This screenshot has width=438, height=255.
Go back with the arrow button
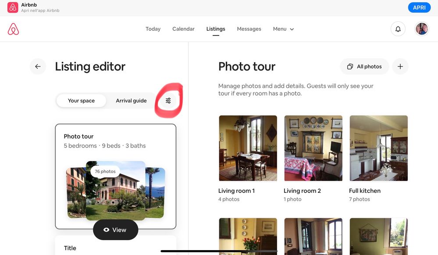pyautogui.click(x=38, y=67)
